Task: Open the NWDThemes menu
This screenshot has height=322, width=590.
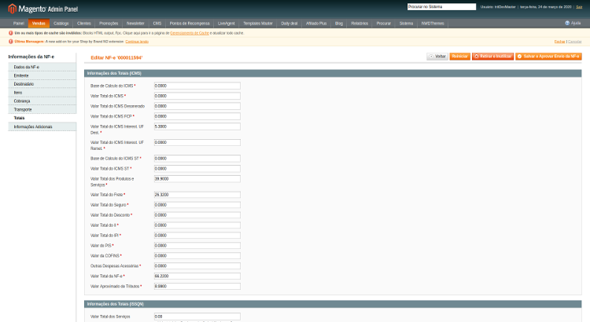Action: tap(433, 24)
